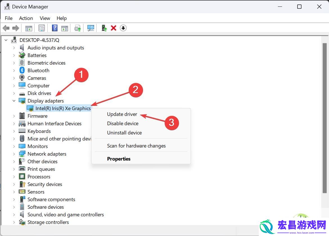Image resolution: width=329 pixels, height=236 pixels.
Task: Choose Scan for hardware changes in context menu
Action: click(x=136, y=146)
